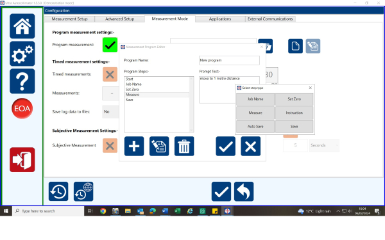Open Sticky Notes from taskbar

tap(214, 211)
